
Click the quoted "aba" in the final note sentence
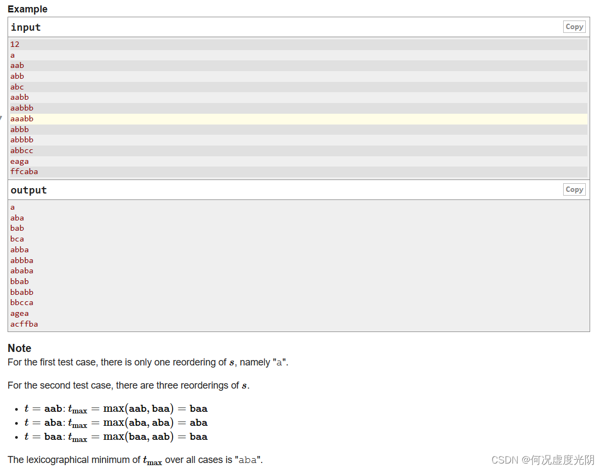[247, 460]
